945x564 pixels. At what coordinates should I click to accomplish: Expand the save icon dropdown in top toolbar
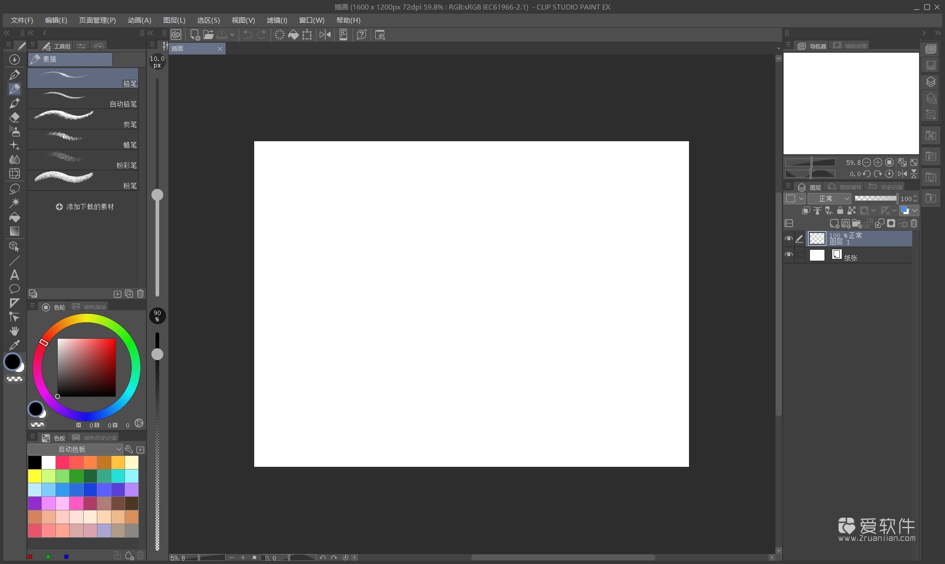pyautogui.click(x=232, y=35)
